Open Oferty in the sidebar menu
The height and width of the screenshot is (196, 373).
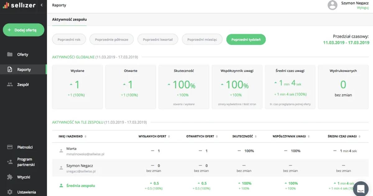[23, 54]
